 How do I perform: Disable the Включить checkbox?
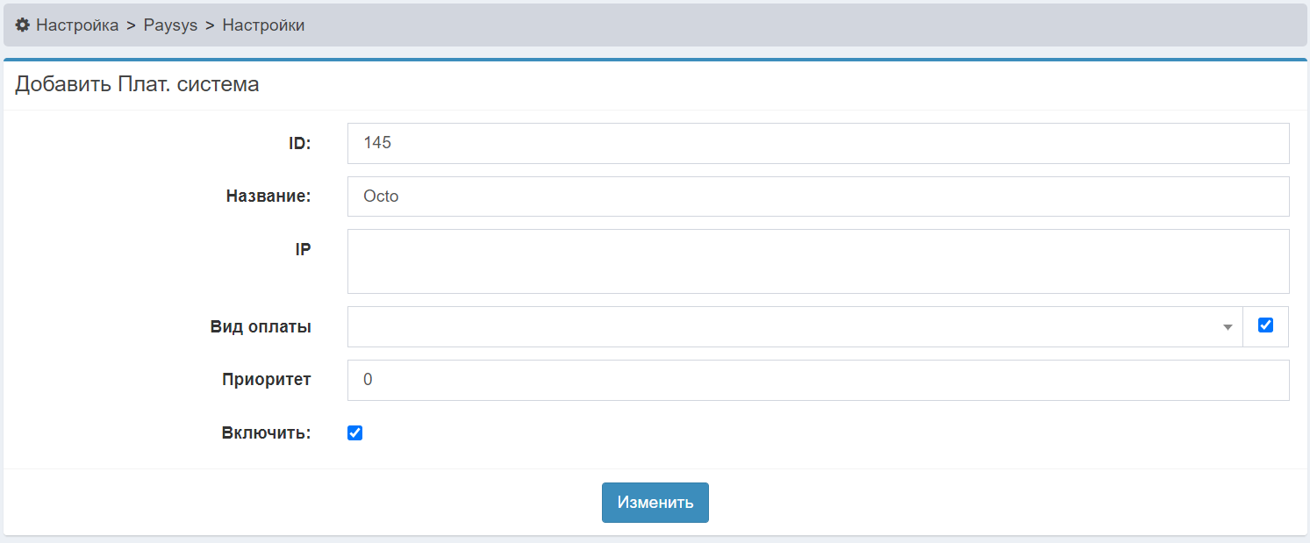355,432
